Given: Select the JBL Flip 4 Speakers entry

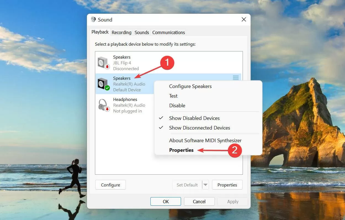Looking at the screenshot, I should point(169,63).
